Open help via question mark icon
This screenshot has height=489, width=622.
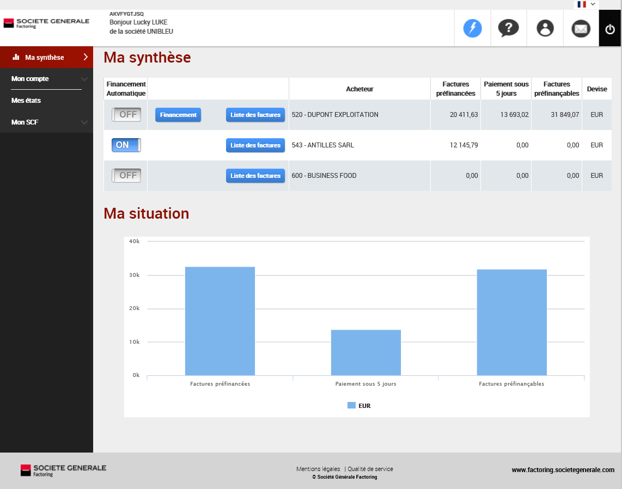508,28
